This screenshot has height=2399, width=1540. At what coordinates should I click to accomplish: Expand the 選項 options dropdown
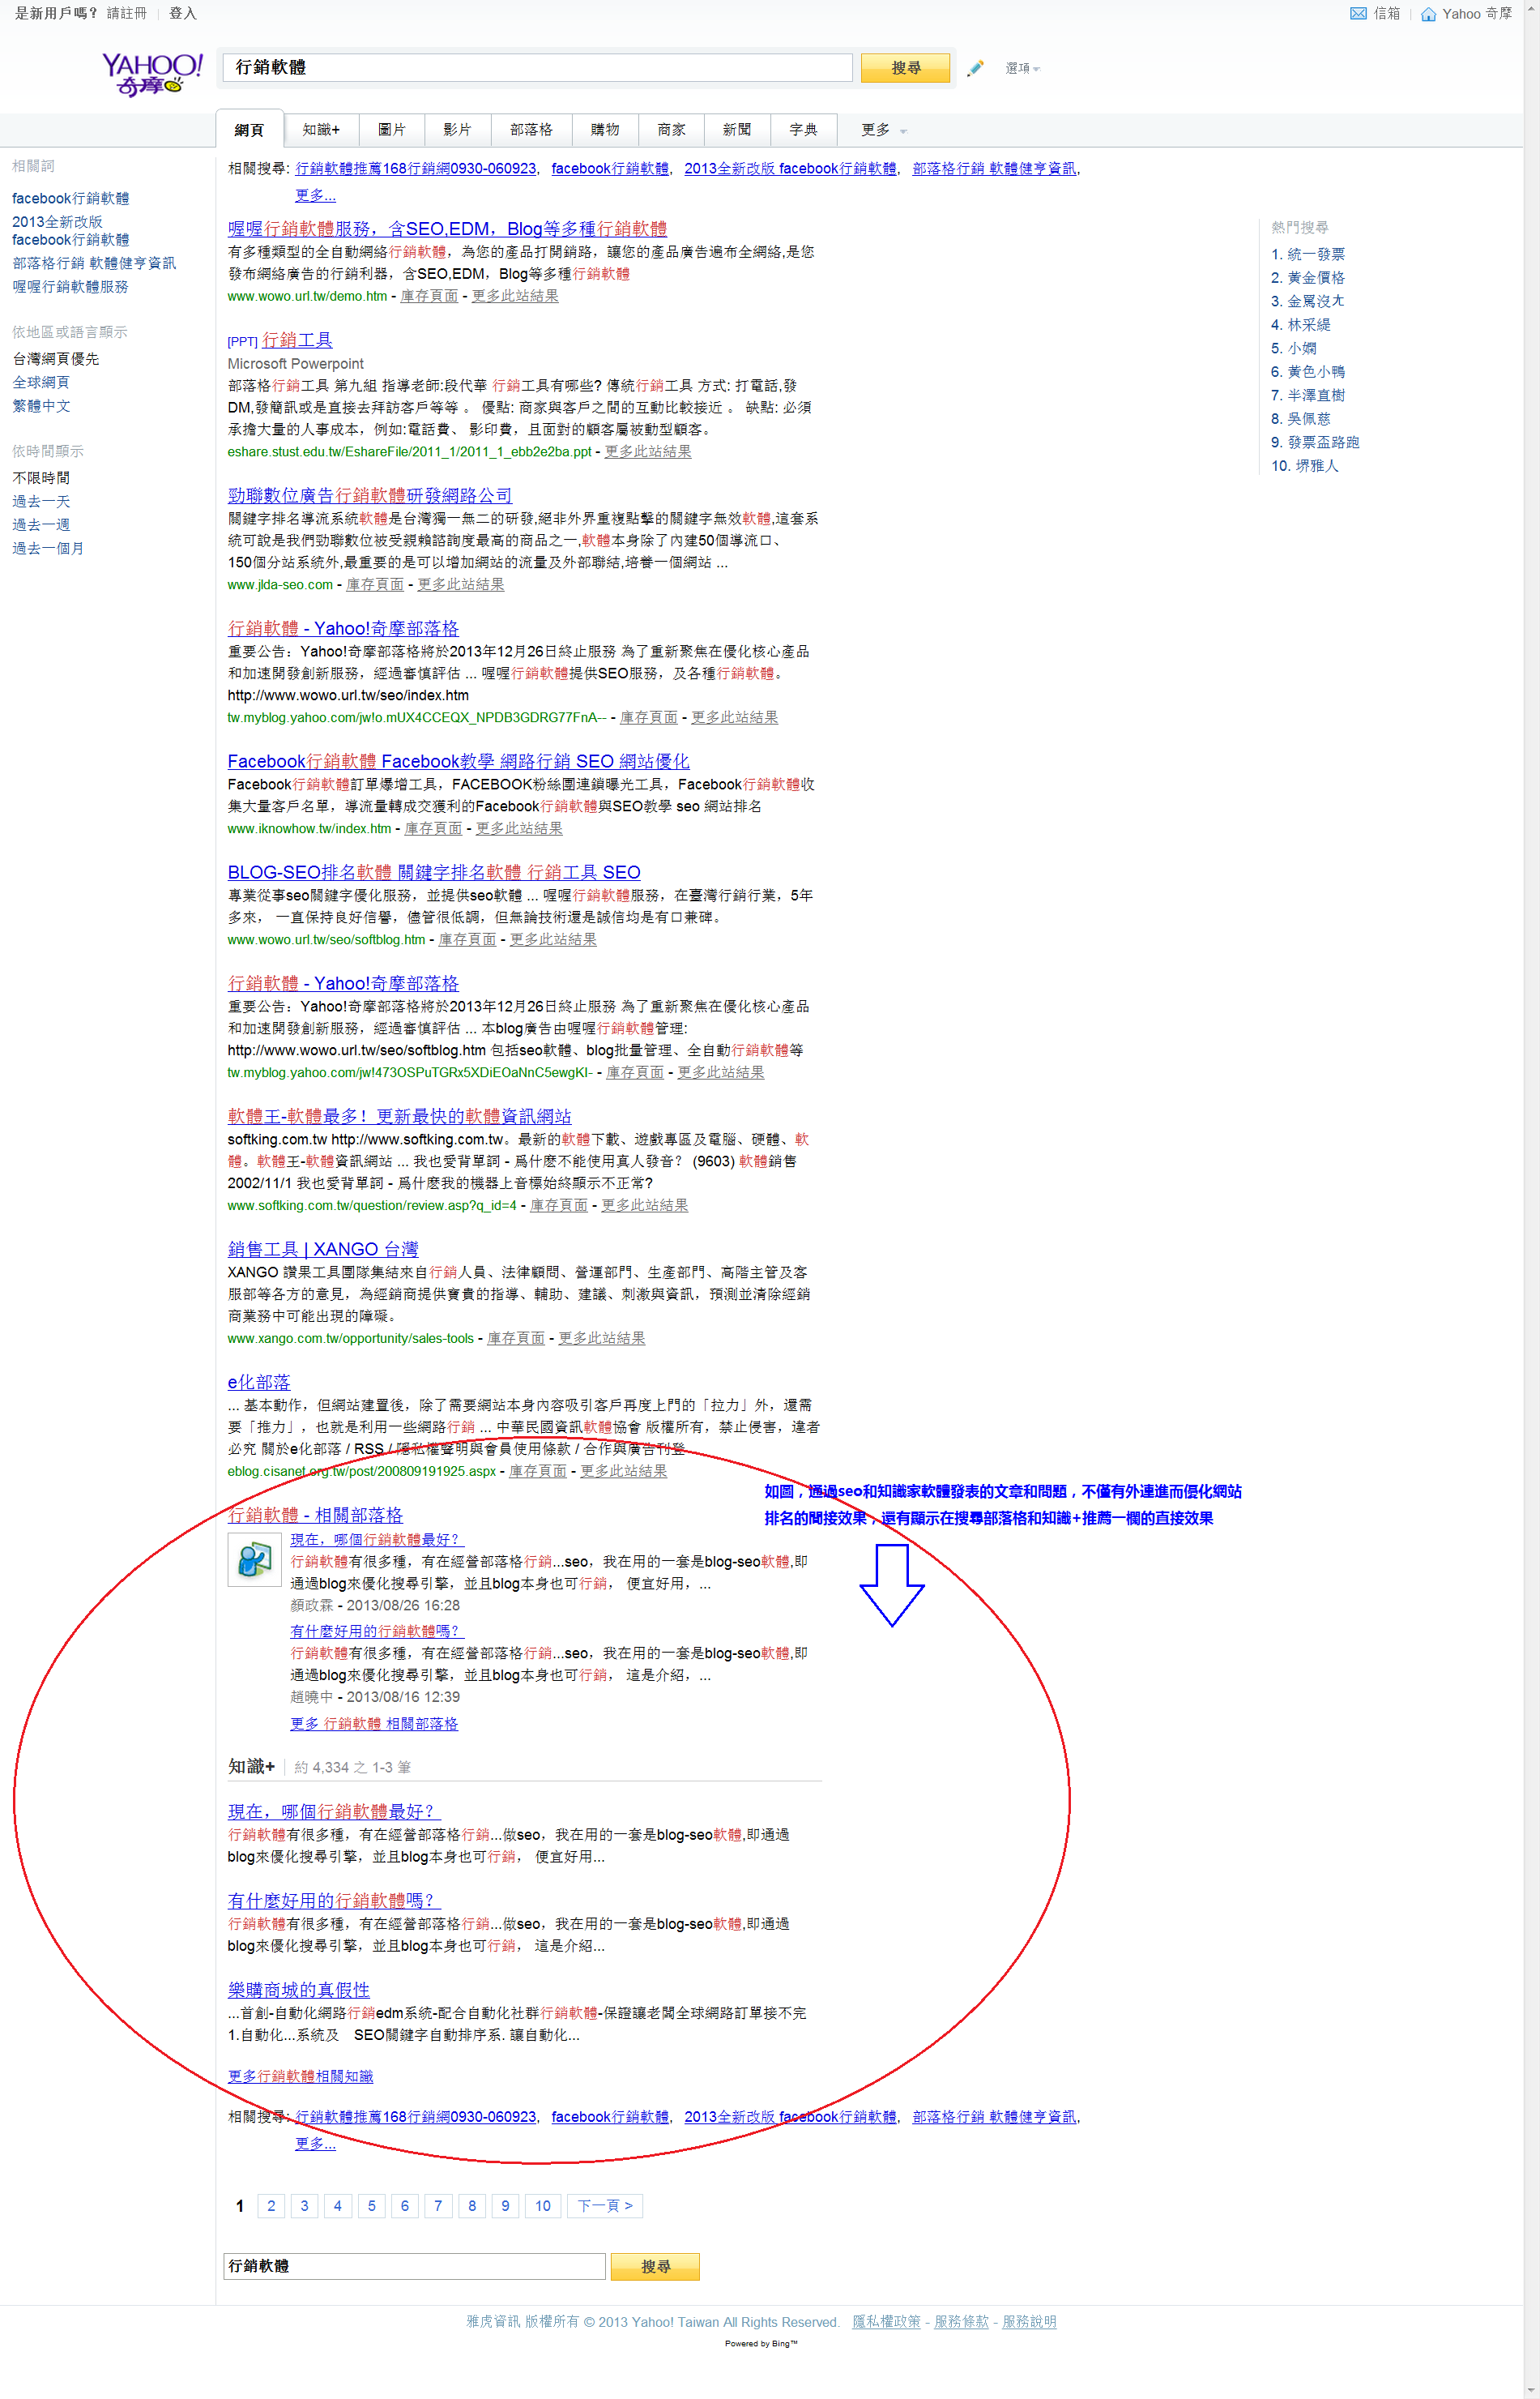1022,68
